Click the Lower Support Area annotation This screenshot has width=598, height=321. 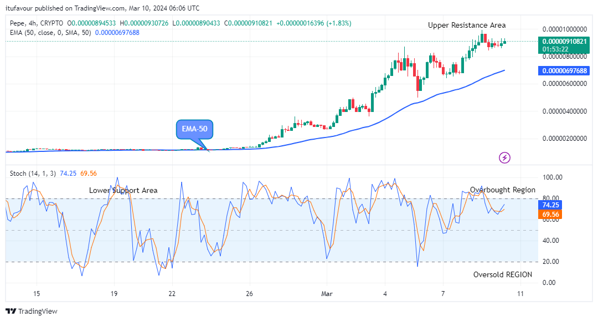(123, 191)
